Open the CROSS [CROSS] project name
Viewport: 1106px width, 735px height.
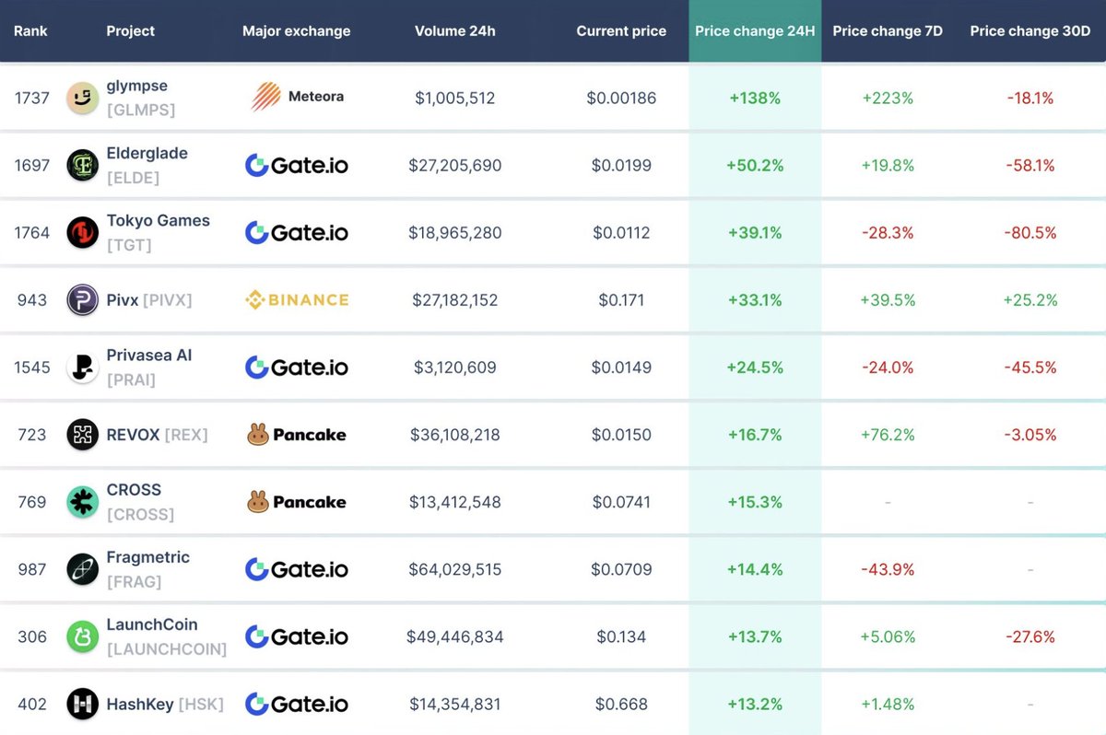point(140,502)
